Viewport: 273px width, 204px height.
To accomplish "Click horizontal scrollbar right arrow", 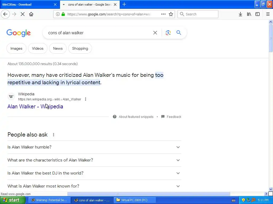I will (266, 194).
